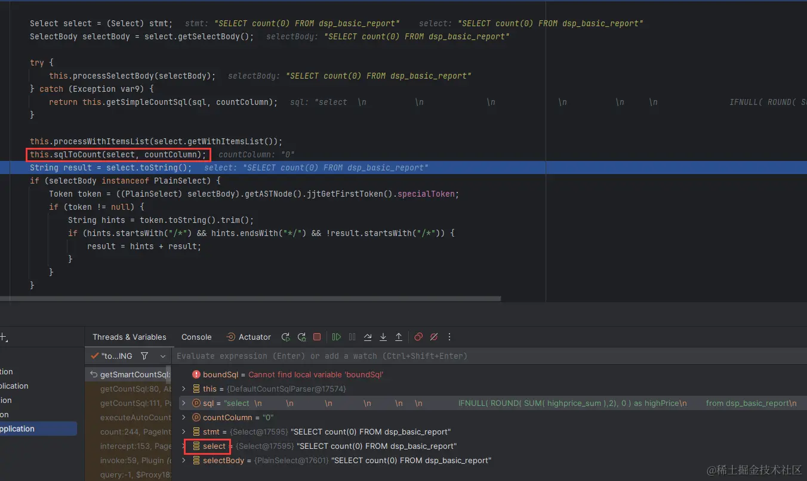Step over the current line

point(368,337)
